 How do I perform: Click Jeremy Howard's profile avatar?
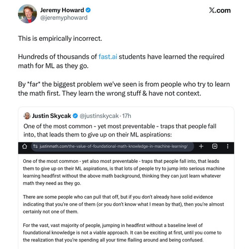tap(27, 14)
